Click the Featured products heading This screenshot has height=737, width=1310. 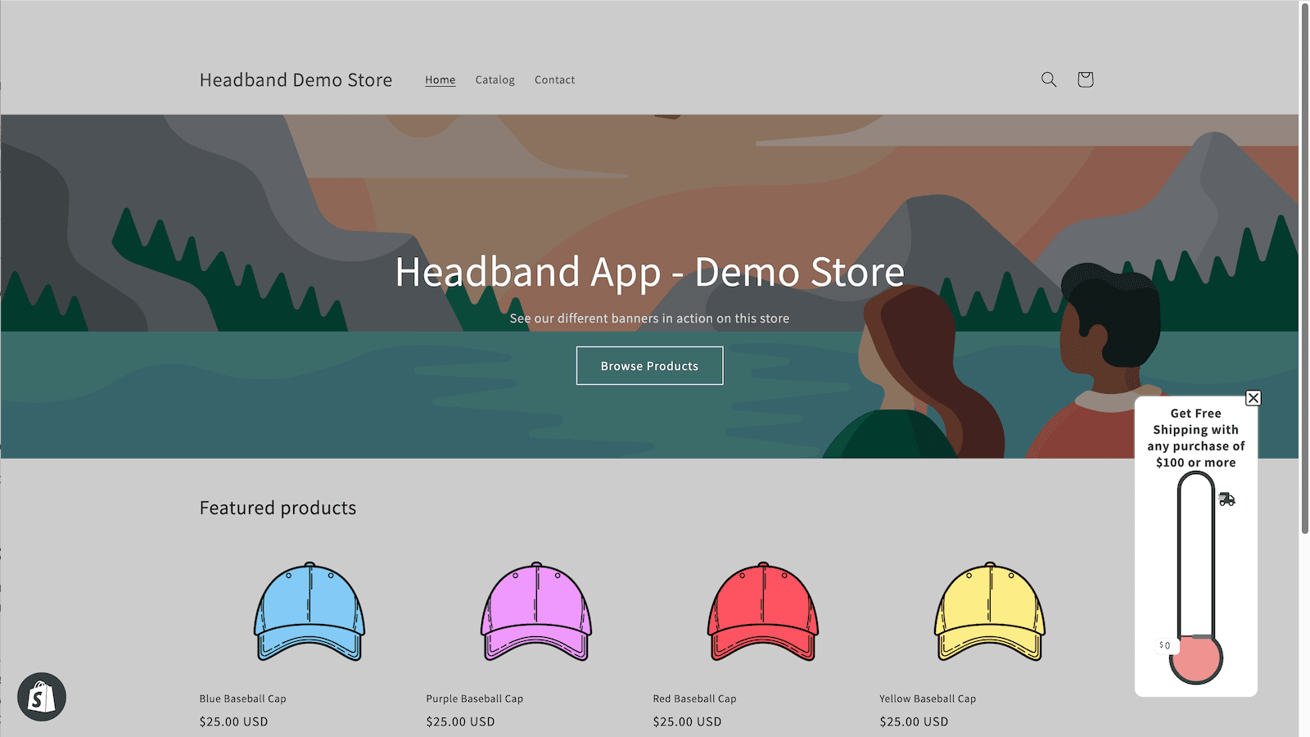[x=278, y=508]
